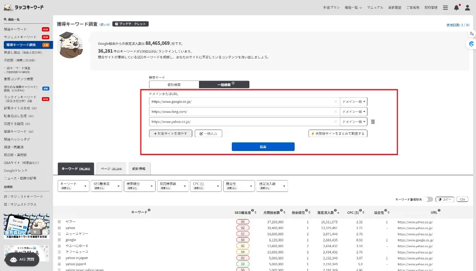This screenshot has width=476, height=271.
Task: Switch to ページ tab
Action: click(x=111, y=169)
